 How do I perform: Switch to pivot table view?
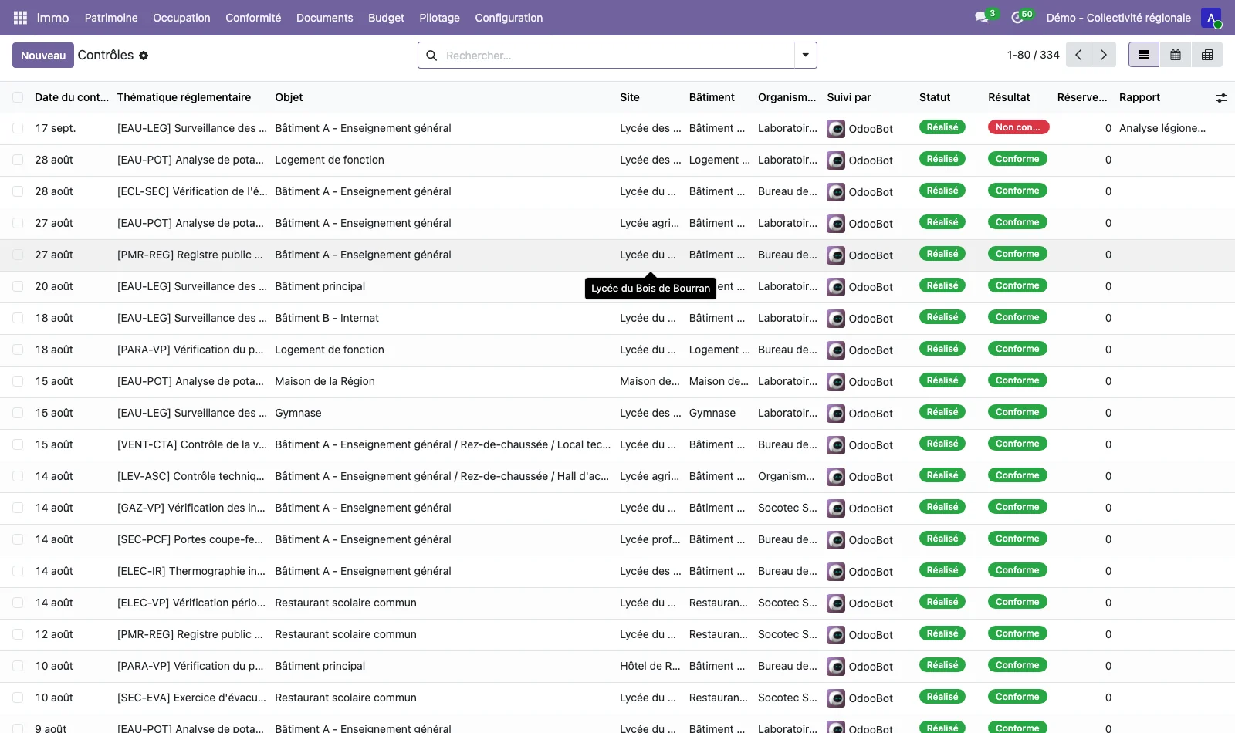pos(1207,55)
